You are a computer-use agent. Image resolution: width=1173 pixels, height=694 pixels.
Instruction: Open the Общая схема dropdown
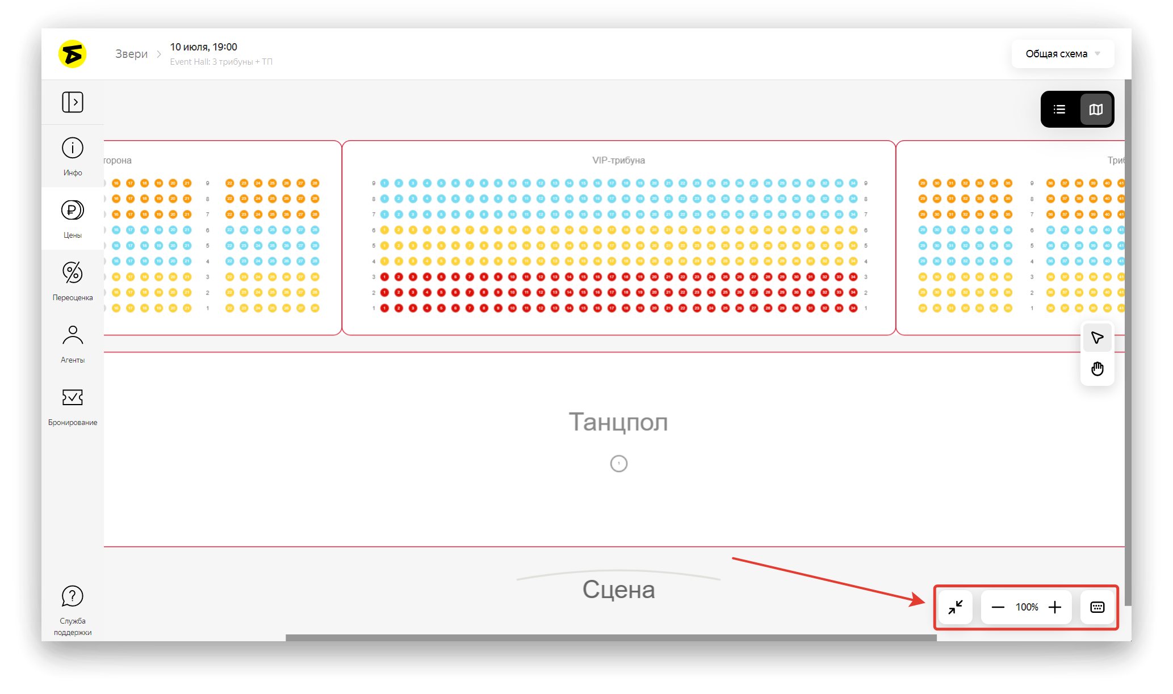(1063, 54)
